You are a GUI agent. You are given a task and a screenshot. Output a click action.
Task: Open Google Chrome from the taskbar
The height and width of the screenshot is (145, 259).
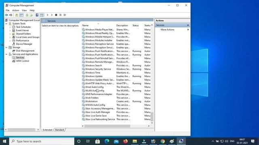click(x=163, y=141)
